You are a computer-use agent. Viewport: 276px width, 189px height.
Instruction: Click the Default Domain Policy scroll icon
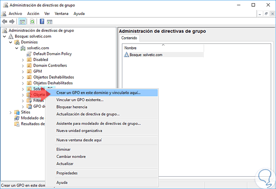pyautogui.click(x=29, y=54)
